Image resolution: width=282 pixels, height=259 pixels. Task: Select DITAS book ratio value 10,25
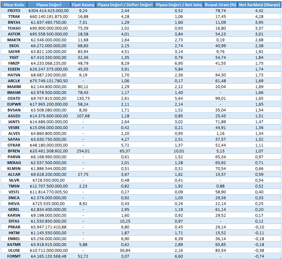pyautogui.click(x=125, y=221)
